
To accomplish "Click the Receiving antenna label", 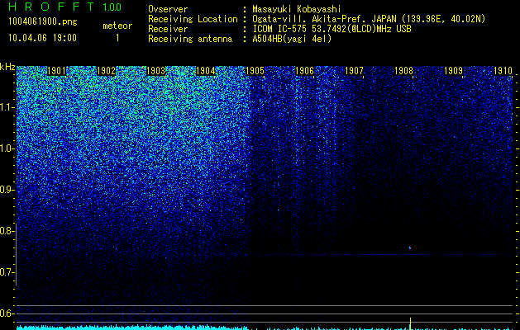I will (x=190, y=39).
